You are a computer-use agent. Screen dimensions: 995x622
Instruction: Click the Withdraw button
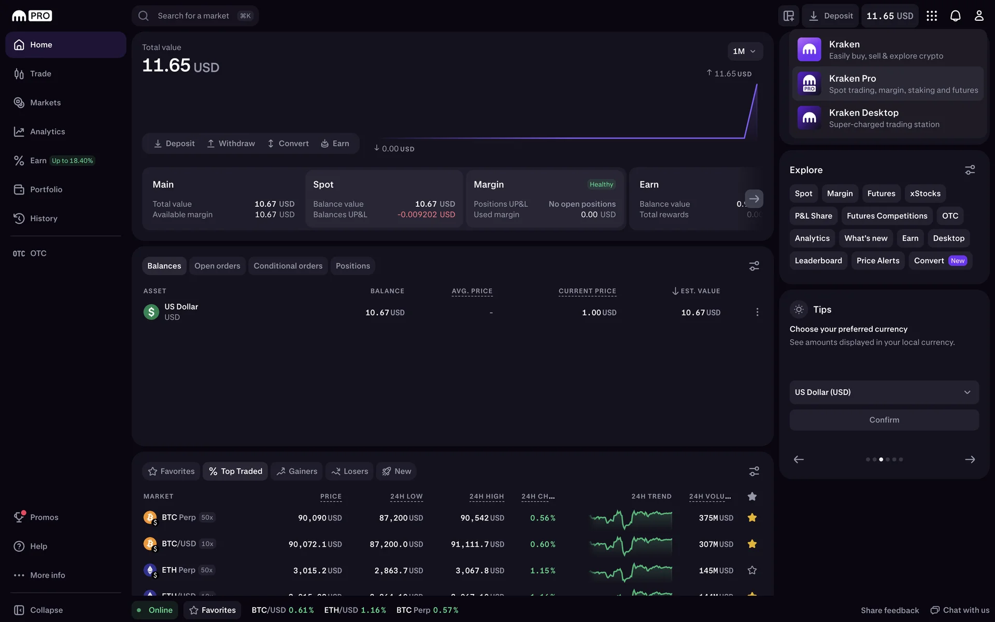231,144
